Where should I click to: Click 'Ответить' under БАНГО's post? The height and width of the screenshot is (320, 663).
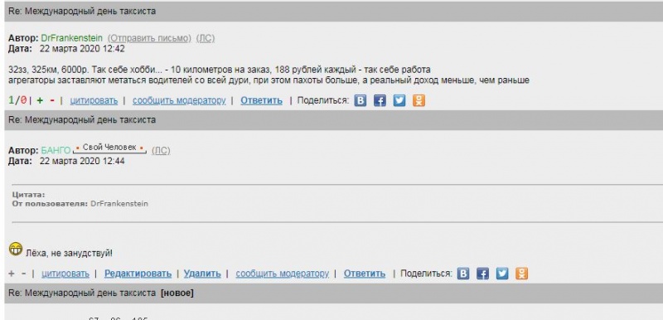[x=365, y=274]
